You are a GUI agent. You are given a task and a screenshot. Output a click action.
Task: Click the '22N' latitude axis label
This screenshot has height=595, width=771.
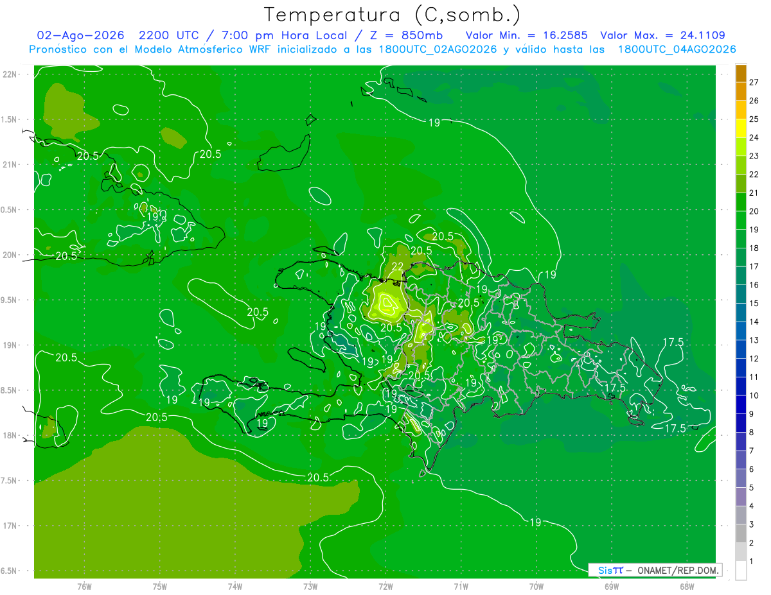tap(10, 74)
